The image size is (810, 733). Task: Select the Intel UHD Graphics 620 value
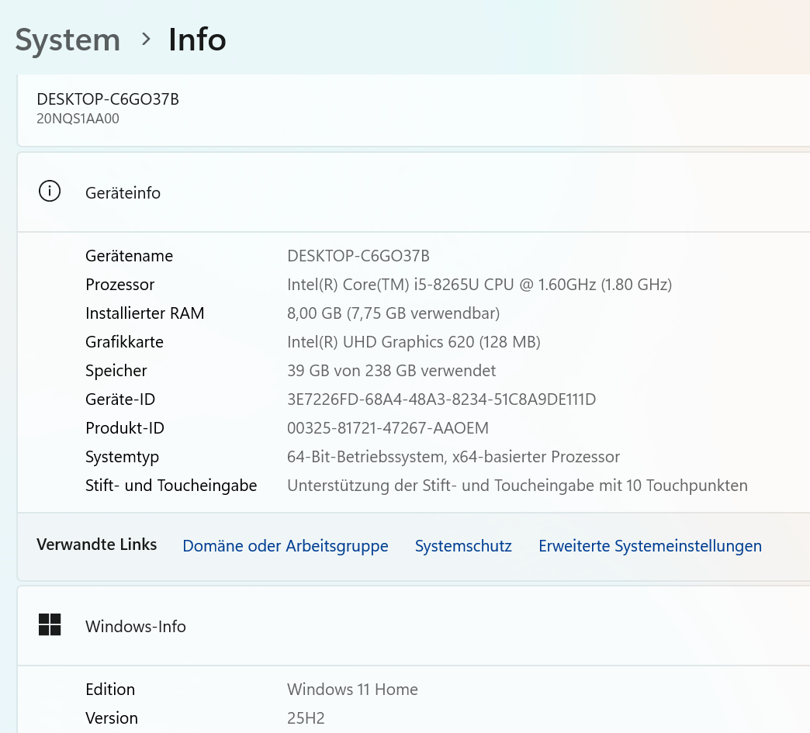[414, 342]
